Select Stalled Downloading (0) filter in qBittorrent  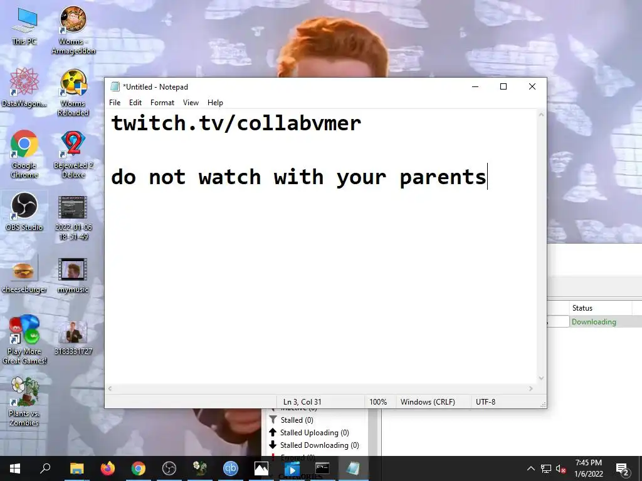(314, 445)
